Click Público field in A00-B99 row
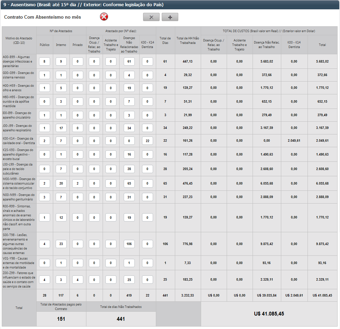The height and width of the screenshot is (329, 340). point(45,62)
